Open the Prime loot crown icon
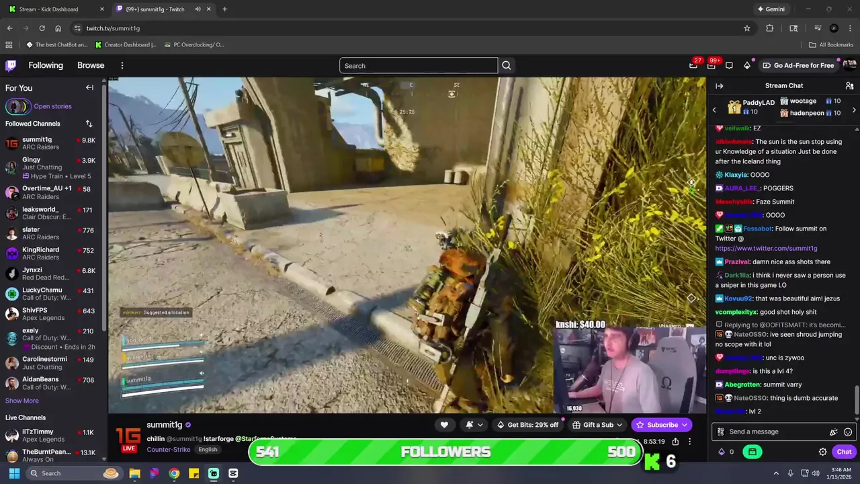This screenshot has height=484, width=860. coord(693,65)
